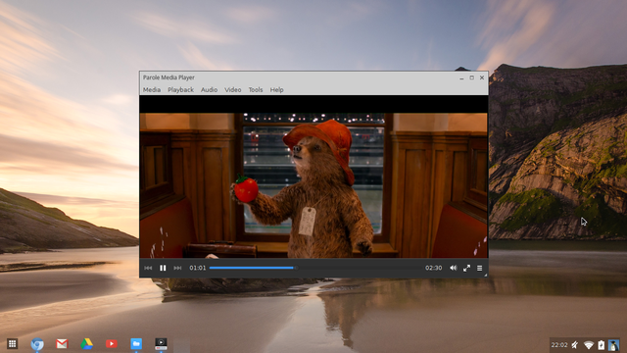627x353 pixels.
Task: Open the Playback menu
Action: [180, 89]
